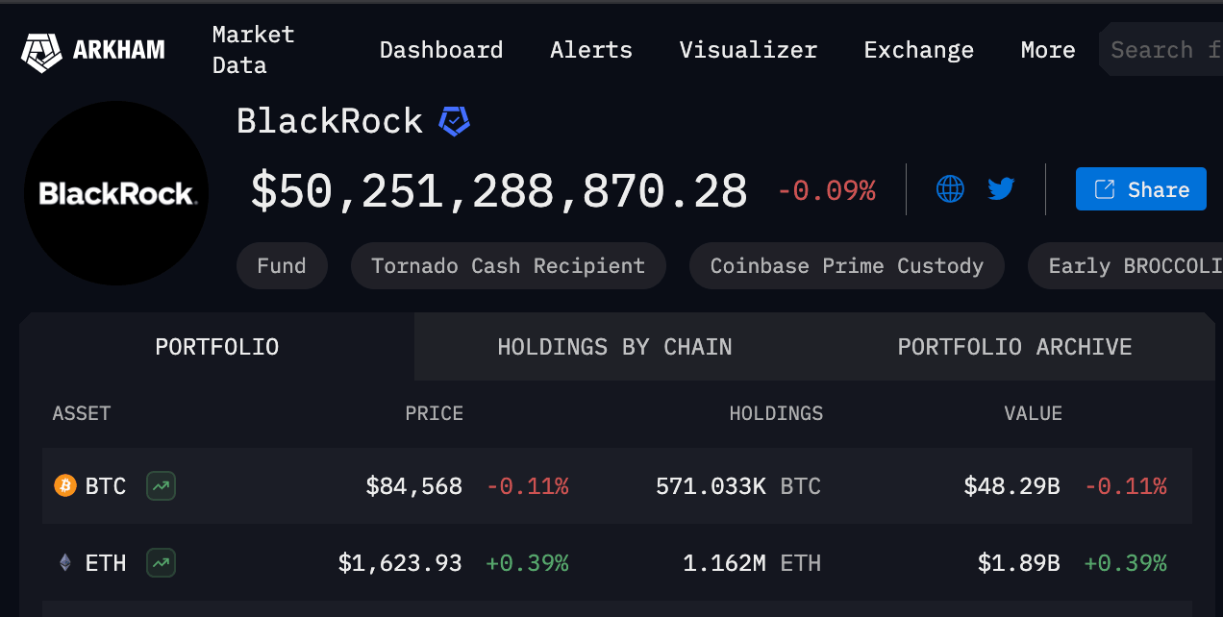1223x617 pixels.
Task: Open the More menu
Action: [x=1047, y=50]
